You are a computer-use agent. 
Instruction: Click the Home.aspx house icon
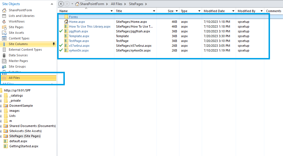[x=66, y=22]
